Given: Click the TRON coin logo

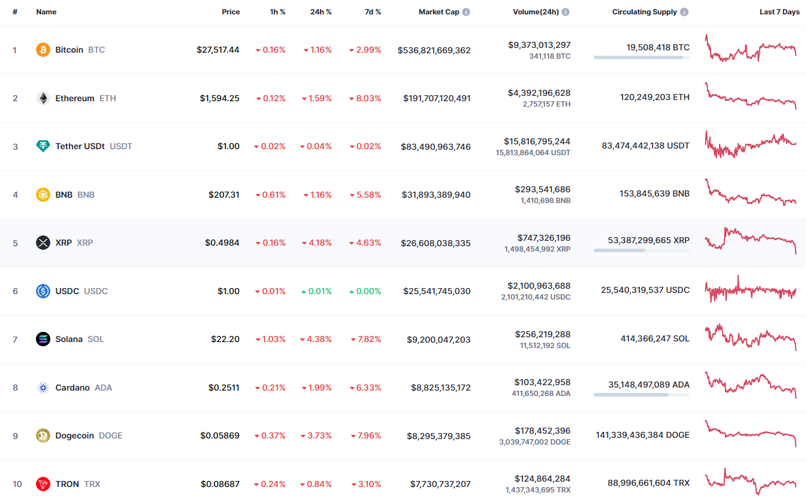Looking at the screenshot, I should coord(43,484).
